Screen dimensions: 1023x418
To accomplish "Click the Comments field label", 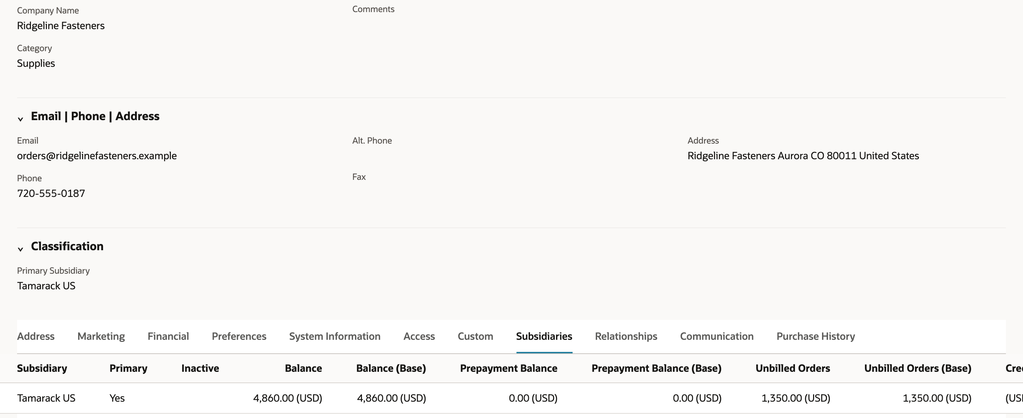I will pyautogui.click(x=373, y=9).
